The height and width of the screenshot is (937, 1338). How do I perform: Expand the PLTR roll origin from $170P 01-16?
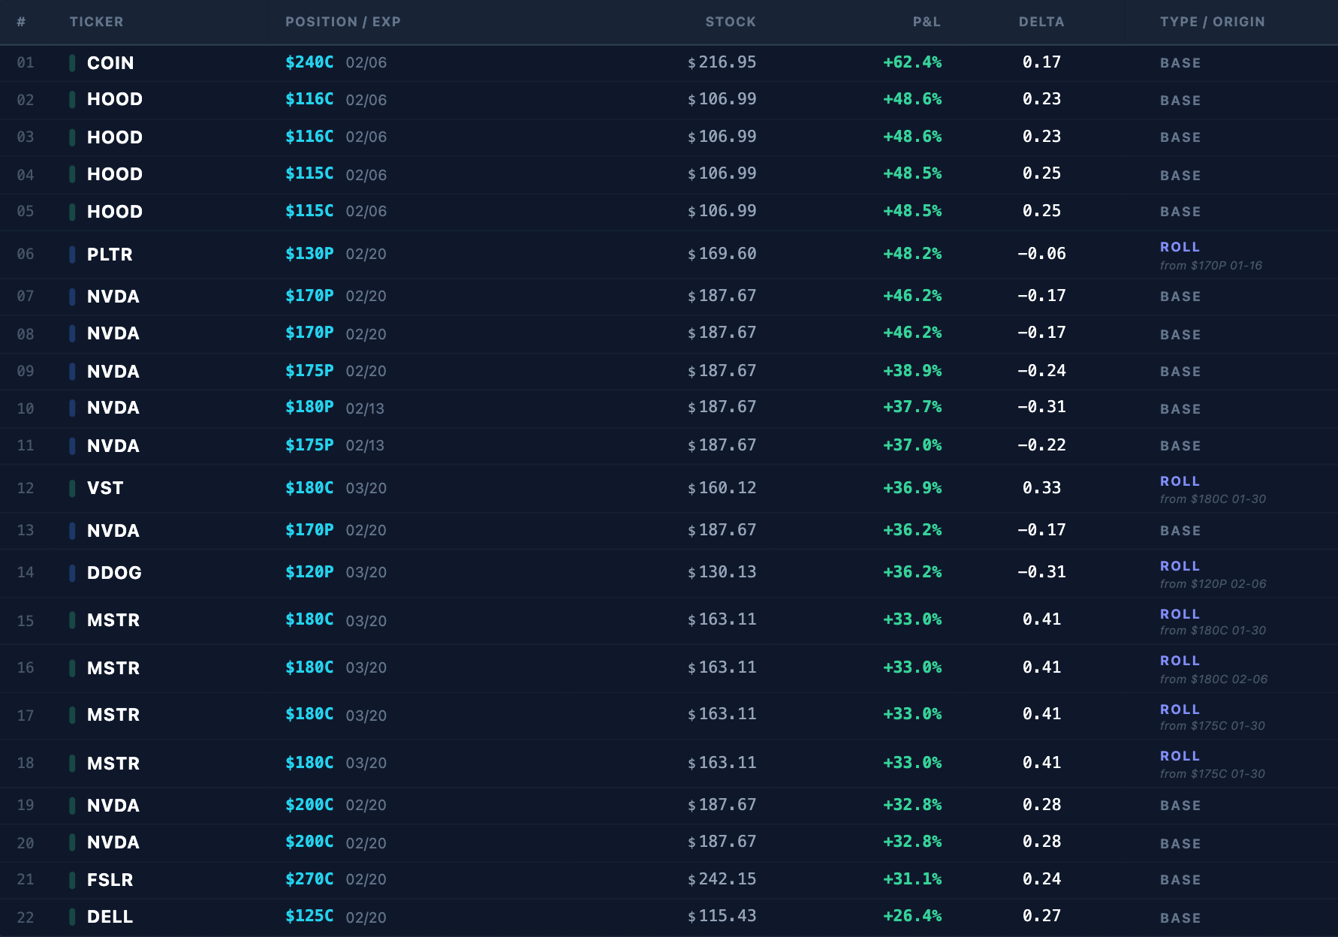1211,265
